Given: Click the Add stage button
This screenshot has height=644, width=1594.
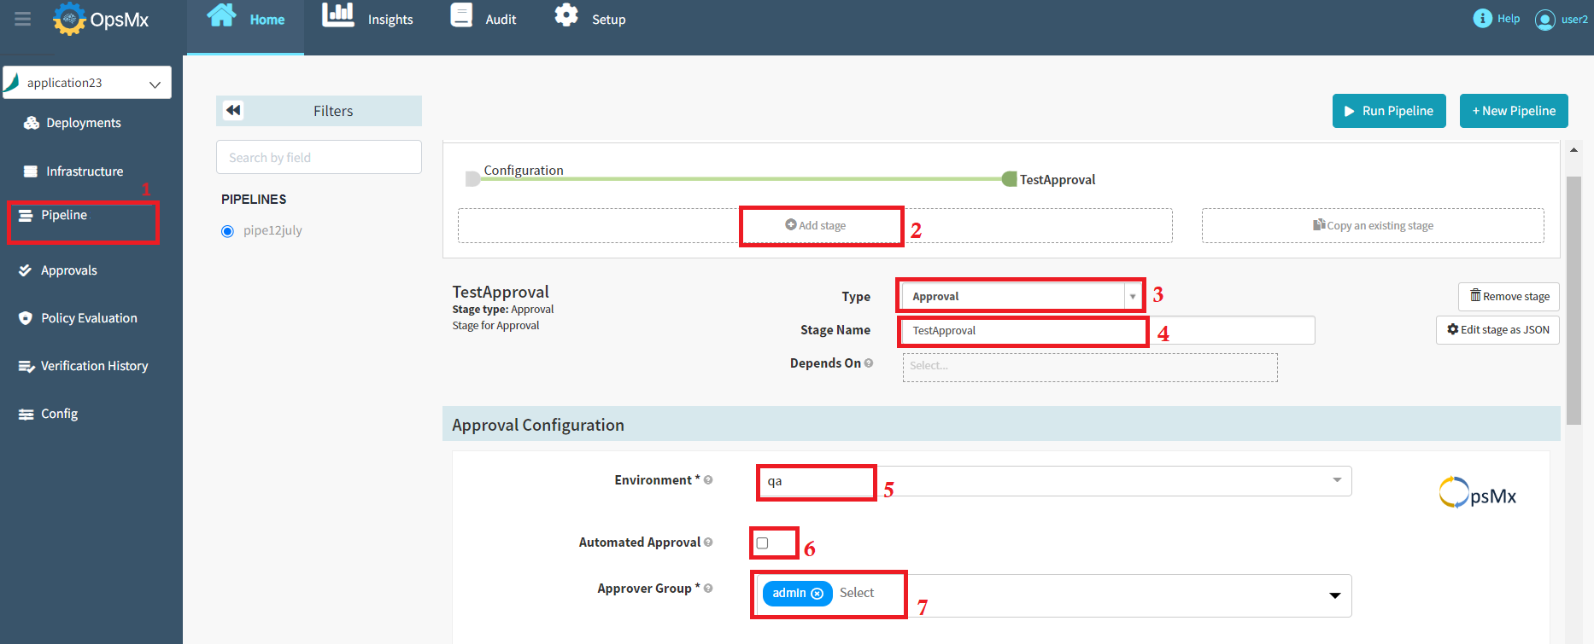Looking at the screenshot, I should 816,225.
